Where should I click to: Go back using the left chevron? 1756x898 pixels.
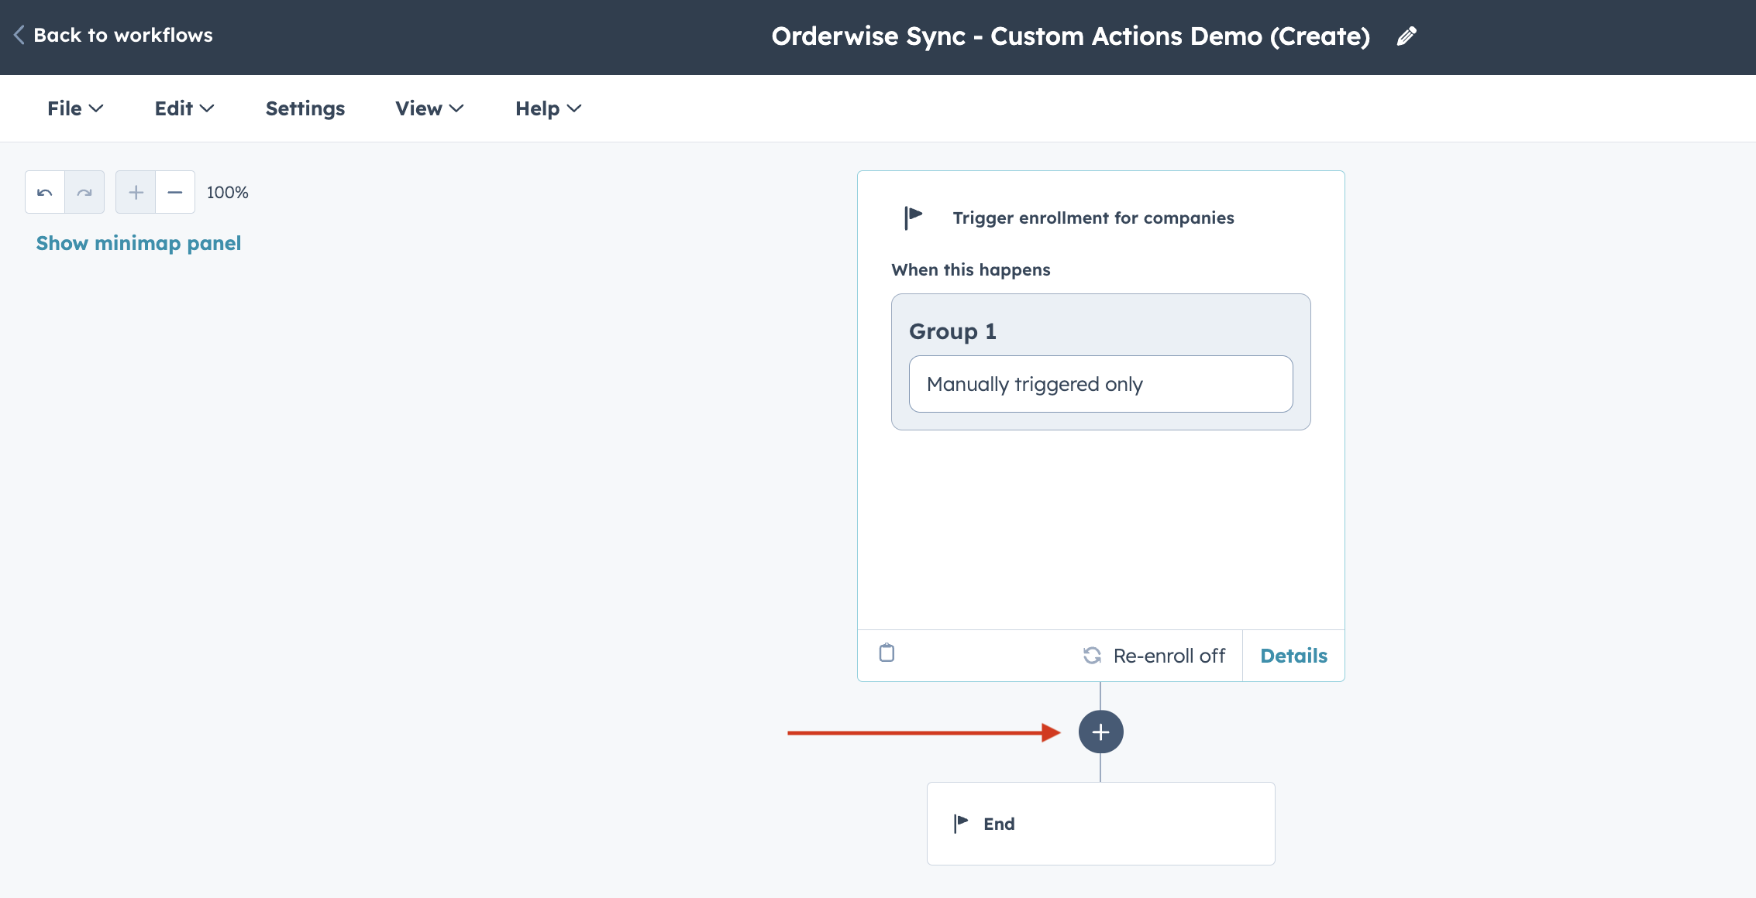pyautogui.click(x=19, y=35)
